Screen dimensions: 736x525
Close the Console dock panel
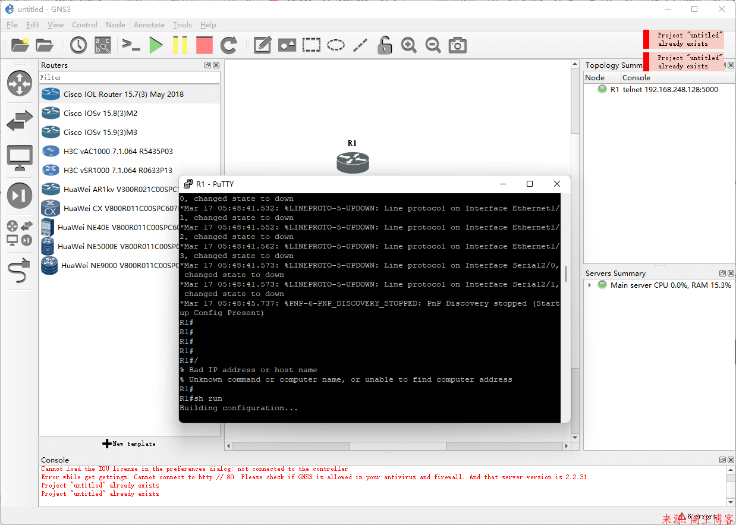pyautogui.click(x=731, y=460)
